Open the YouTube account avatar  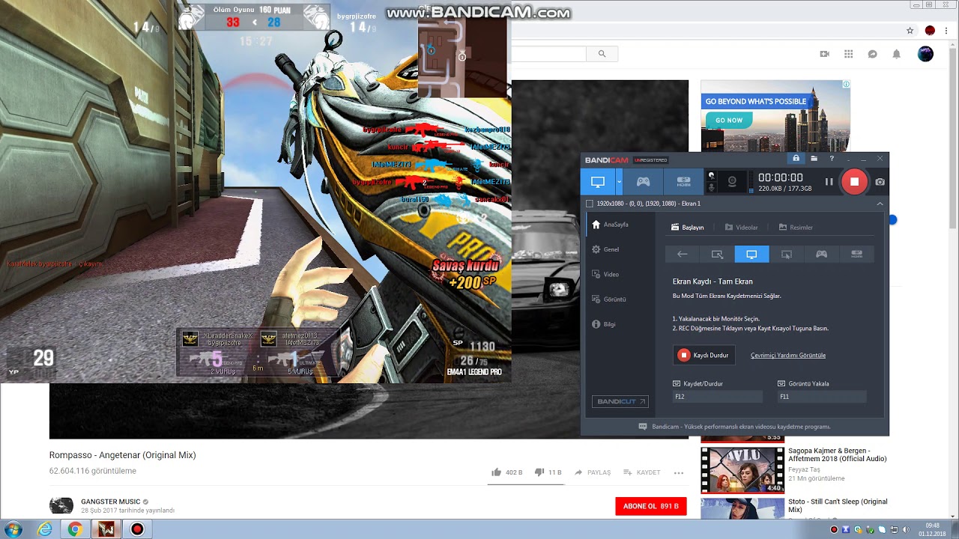coord(925,54)
